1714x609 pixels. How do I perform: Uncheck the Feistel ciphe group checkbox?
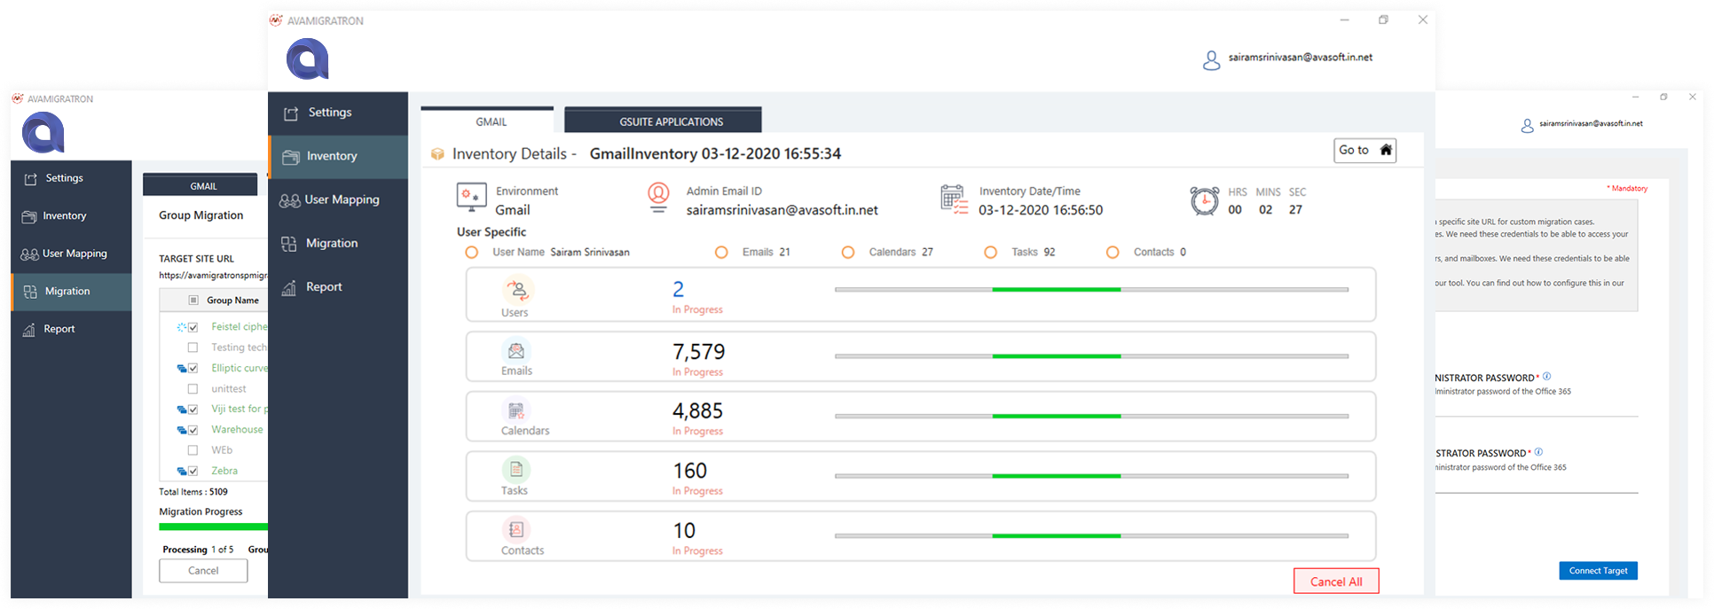click(x=193, y=327)
